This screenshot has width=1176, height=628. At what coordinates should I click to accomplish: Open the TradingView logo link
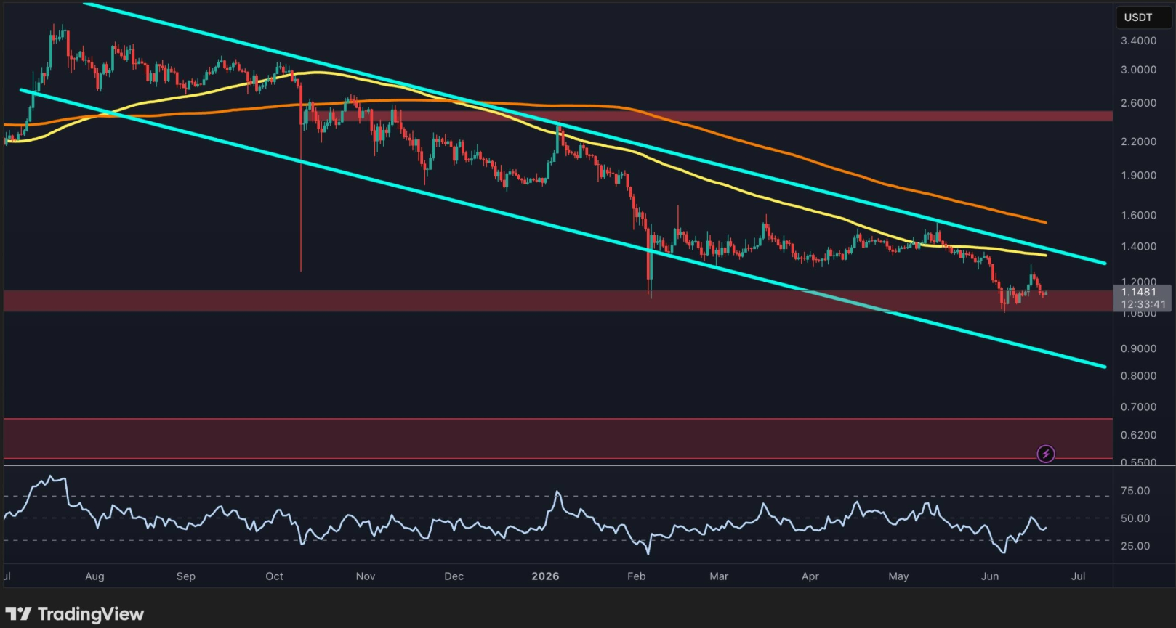click(x=75, y=614)
